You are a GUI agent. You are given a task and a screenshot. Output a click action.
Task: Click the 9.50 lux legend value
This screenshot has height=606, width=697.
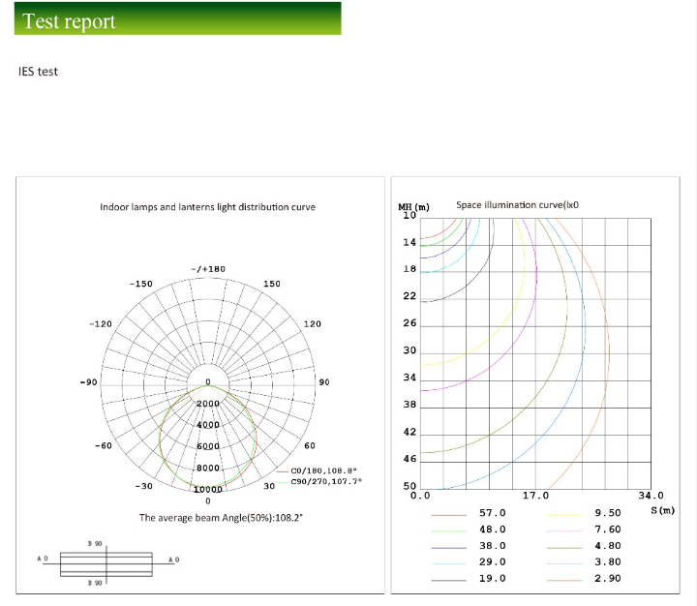pos(608,513)
